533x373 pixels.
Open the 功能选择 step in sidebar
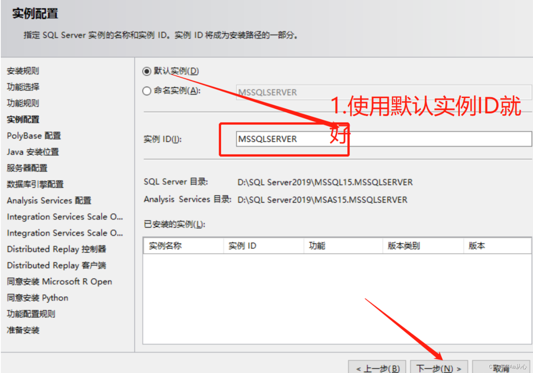click(23, 87)
